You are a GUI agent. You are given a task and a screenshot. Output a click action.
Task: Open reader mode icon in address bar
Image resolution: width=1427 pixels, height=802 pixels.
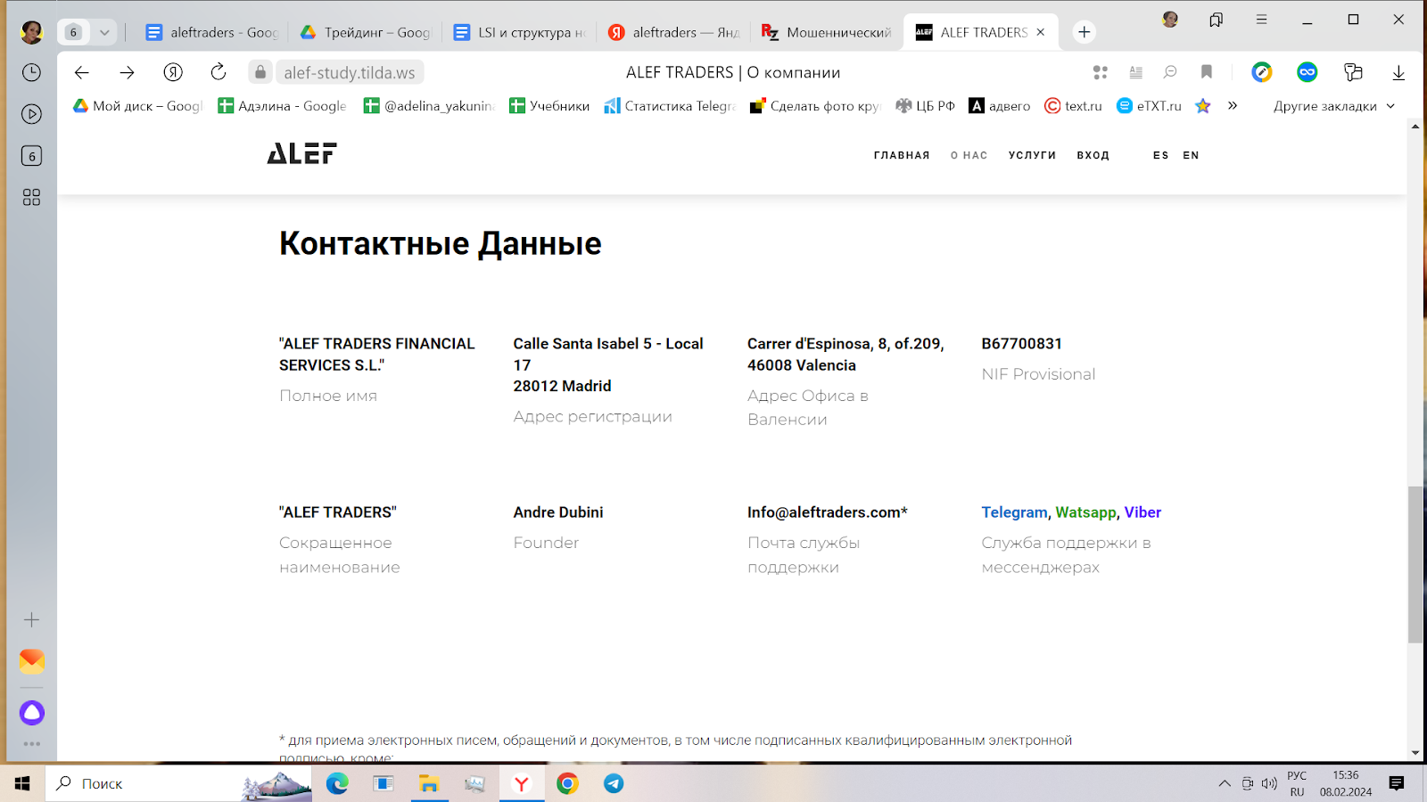point(1135,72)
